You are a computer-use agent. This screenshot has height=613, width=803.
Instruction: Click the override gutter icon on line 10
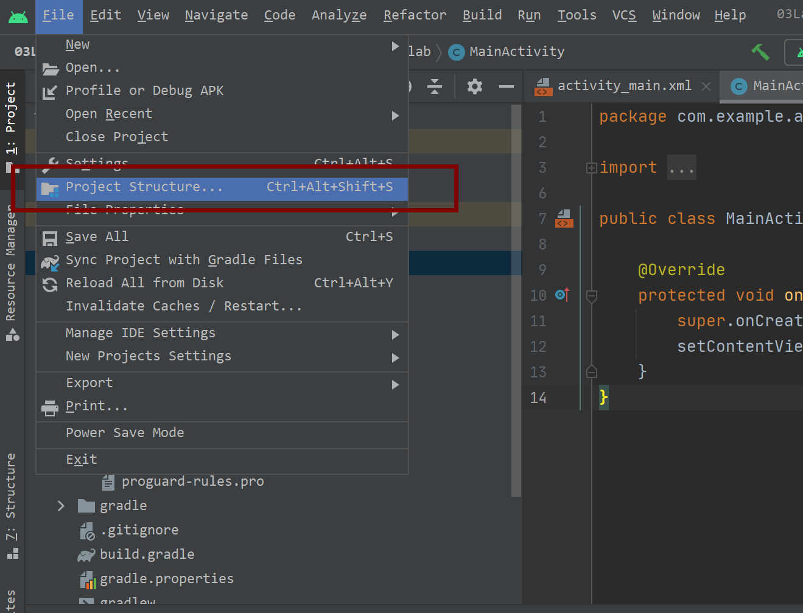[563, 296]
